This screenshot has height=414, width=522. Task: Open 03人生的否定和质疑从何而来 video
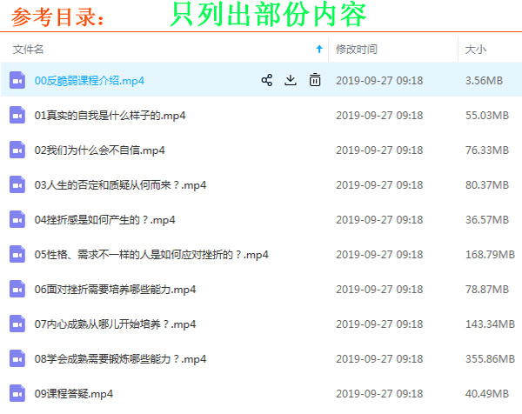pyautogui.click(x=120, y=184)
